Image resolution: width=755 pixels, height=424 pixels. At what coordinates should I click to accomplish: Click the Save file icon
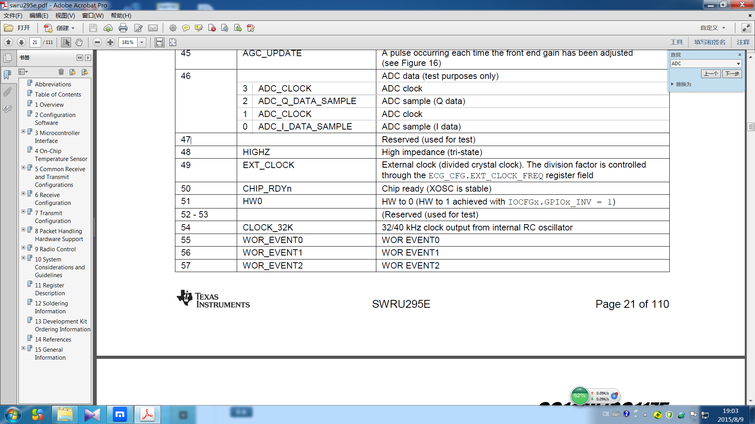[93, 28]
